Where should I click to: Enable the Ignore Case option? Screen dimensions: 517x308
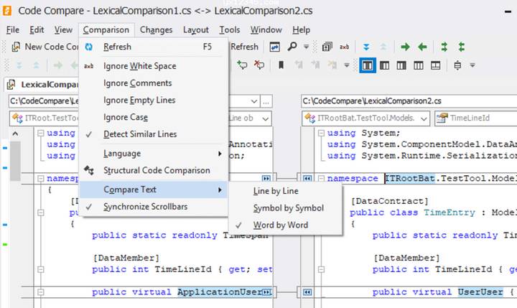[x=154, y=118]
